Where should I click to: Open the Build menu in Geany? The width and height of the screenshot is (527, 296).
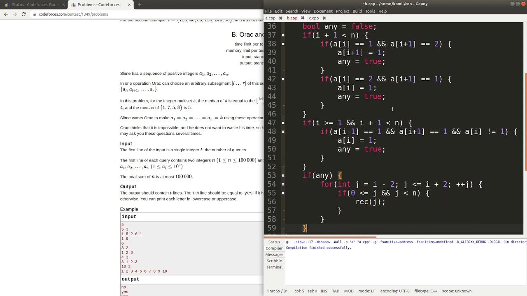[x=357, y=11]
